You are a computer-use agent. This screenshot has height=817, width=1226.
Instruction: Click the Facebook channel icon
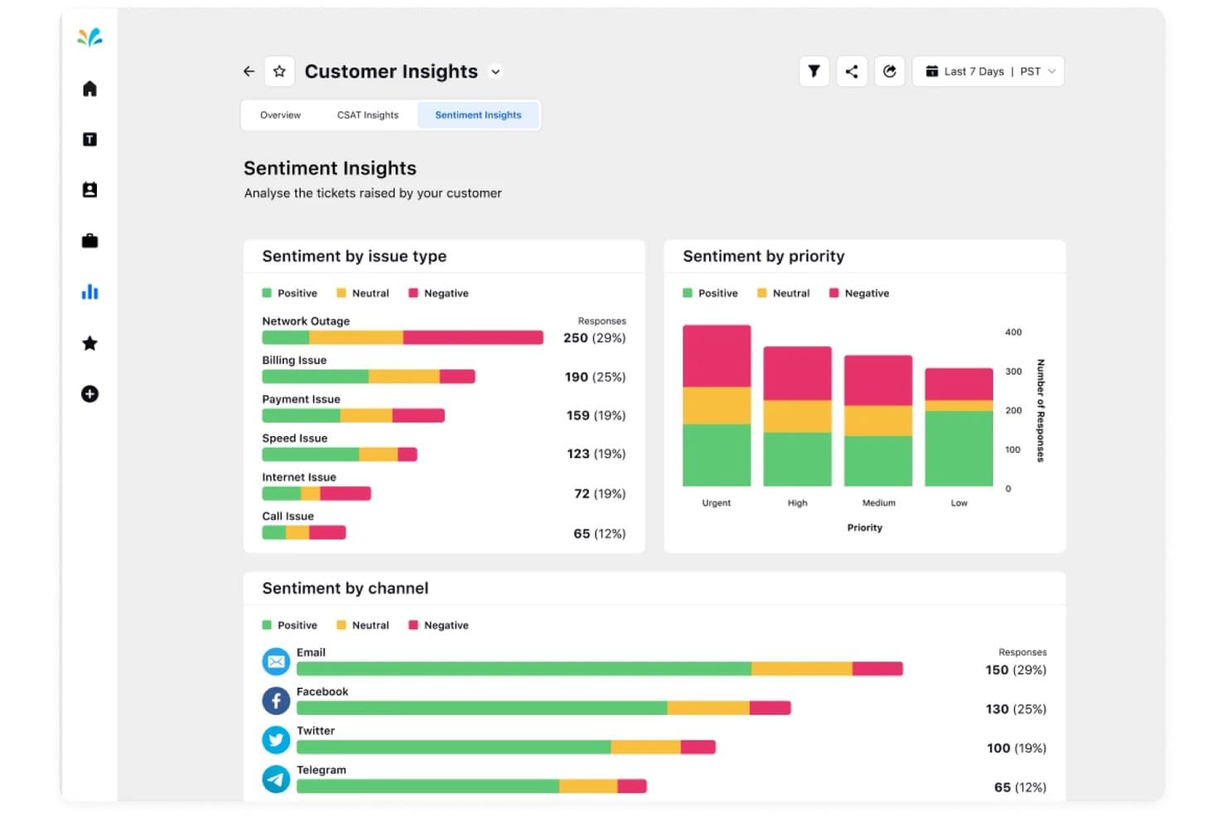point(276,700)
